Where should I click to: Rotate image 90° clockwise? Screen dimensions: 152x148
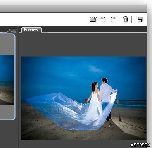pyautogui.click(x=113, y=19)
